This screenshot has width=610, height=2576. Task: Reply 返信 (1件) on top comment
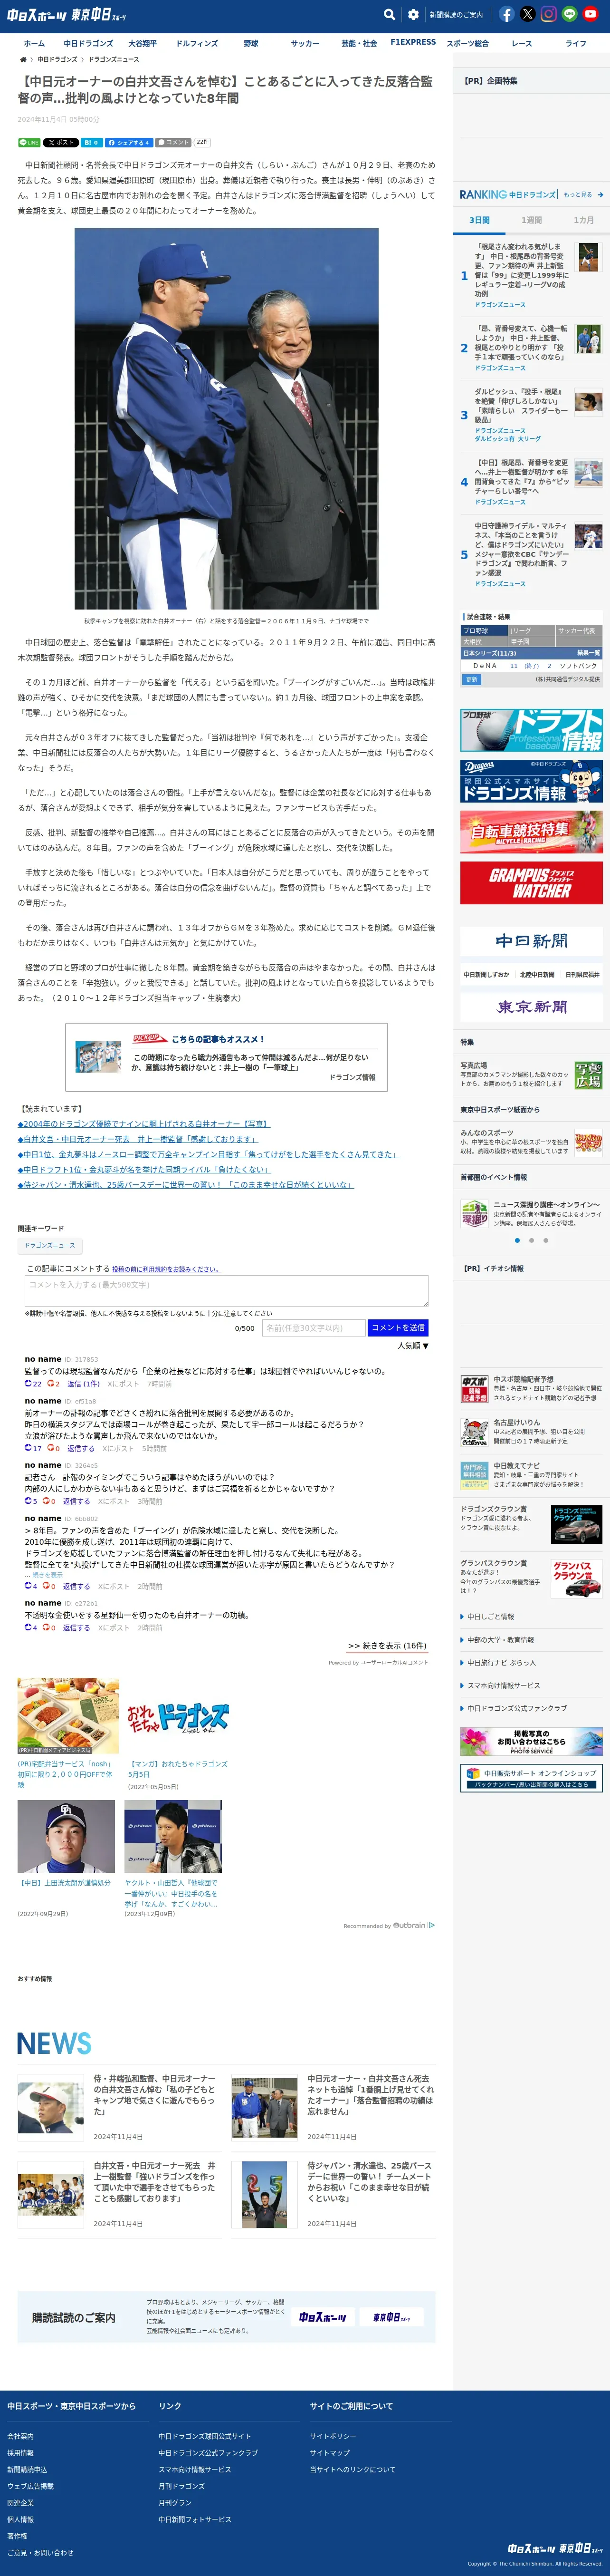pos(83,1384)
